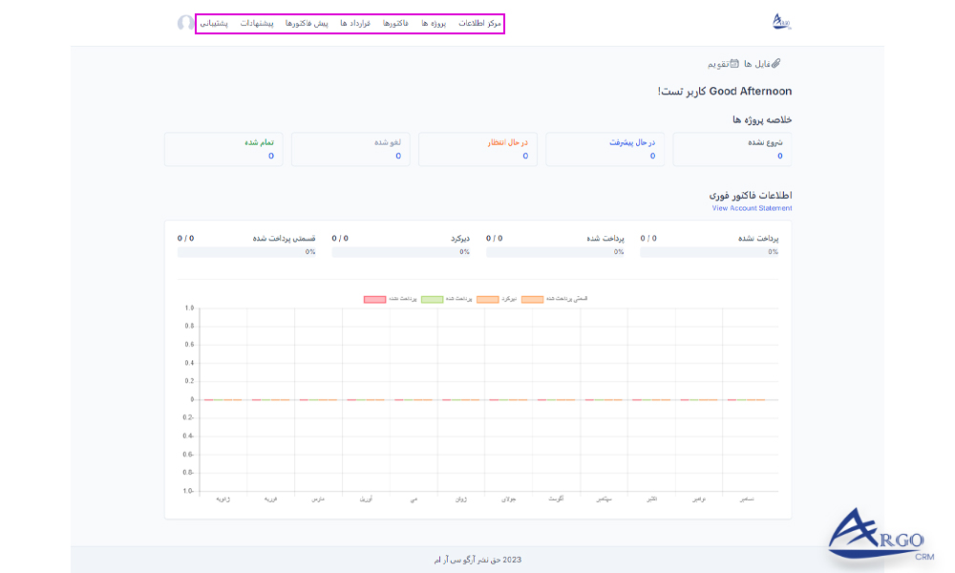955x573 pixels.
Task: Click the حق نشر آرگو footer text
Action: click(x=477, y=559)
